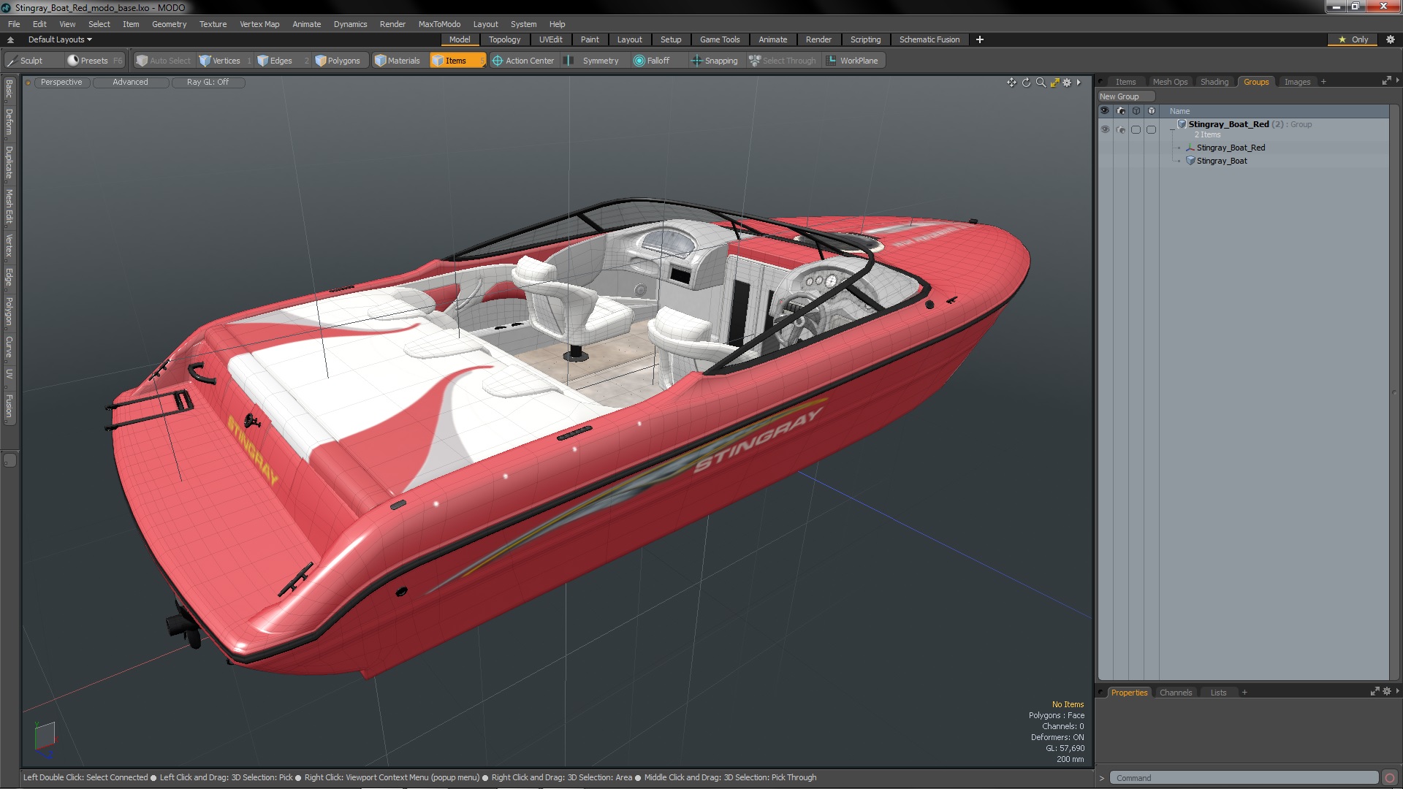Open the viewport options arrow menu
The image size is (1403, 789).
click(x=1079, y=83)
